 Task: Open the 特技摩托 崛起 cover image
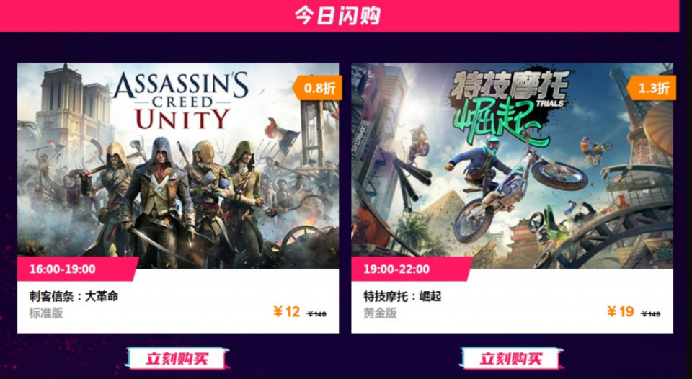512,166
